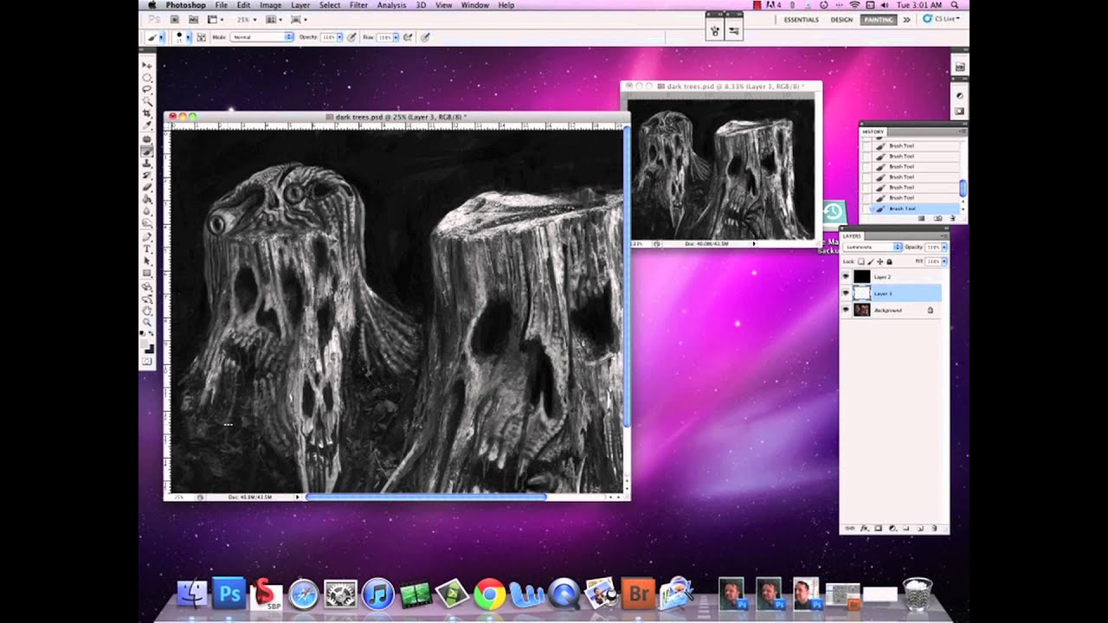Toggle lock position in Layers panel
Image resolution: width=1108 pixels, height=623 pixels.
pyautogui.click(x=880, y=261)
